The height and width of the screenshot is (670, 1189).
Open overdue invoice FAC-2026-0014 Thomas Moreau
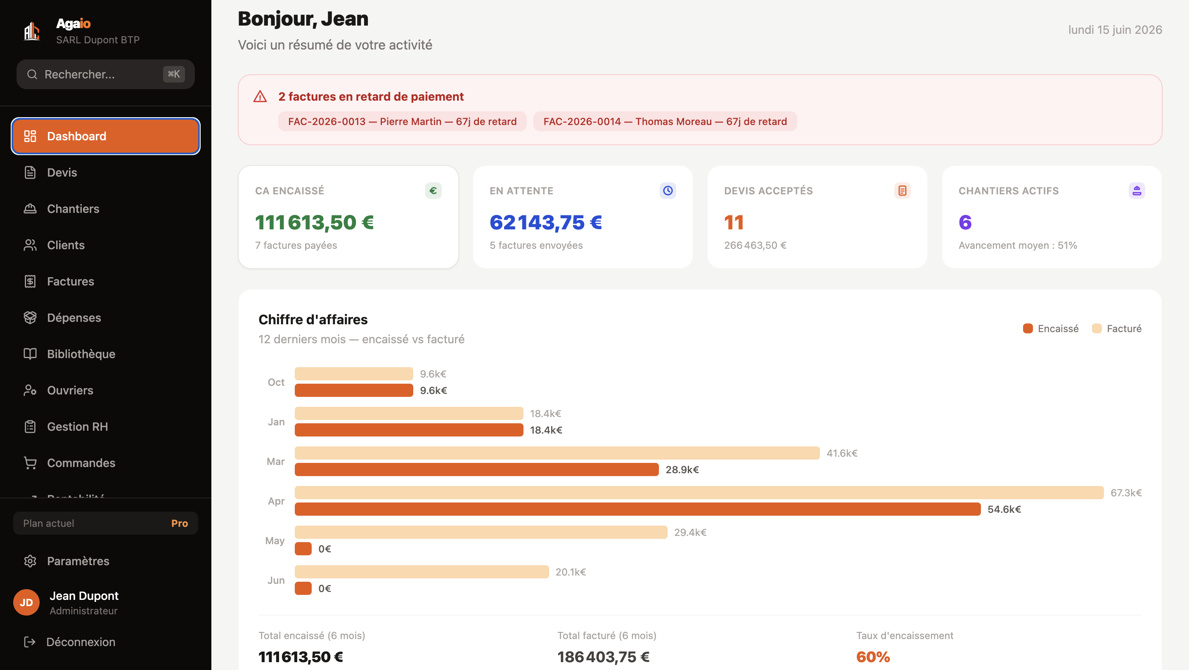pos(665,121)
